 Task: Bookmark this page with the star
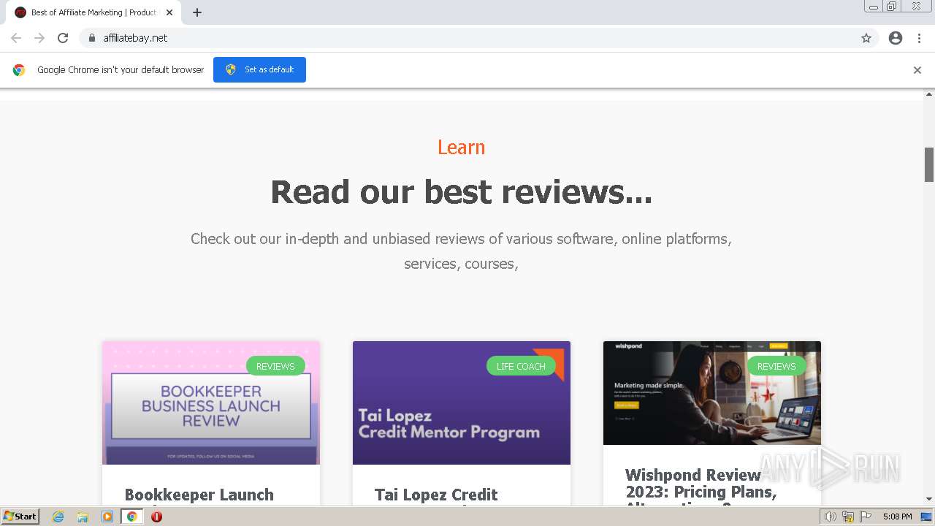point(866,38)
